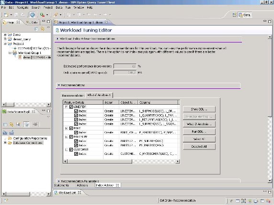The image size is (274, 205).
Task: Click the Project Explorer horizontal scrollbar thumb
Action: pos(11,105)
